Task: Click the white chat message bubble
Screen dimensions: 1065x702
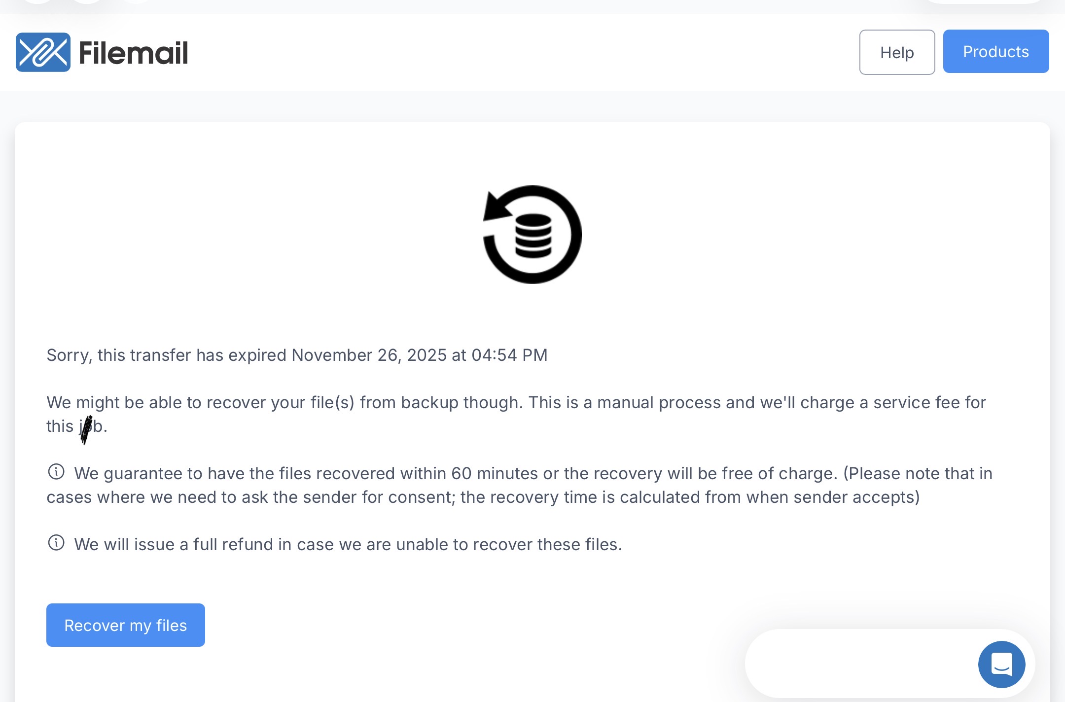Action: tap(858, 664)
